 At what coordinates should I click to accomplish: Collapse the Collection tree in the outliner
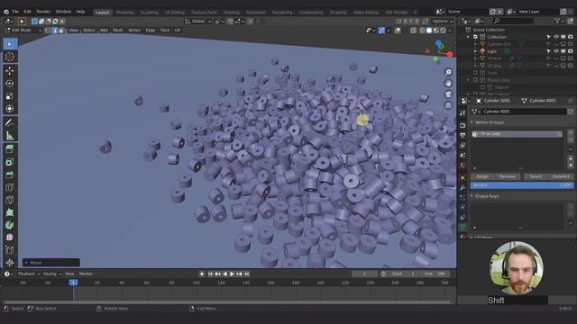(468, 37)
